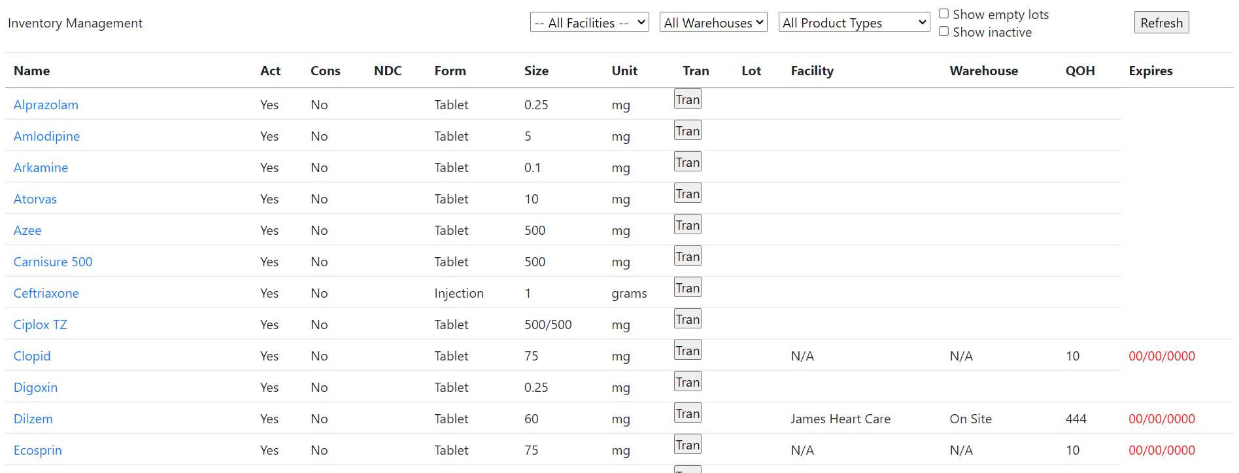1239x473 pixels.
Task: Click the Expires column header
Action: (x=1150, y=71)
